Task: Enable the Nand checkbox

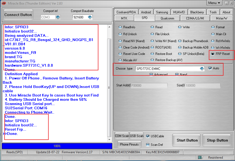Action: (177, 74)
